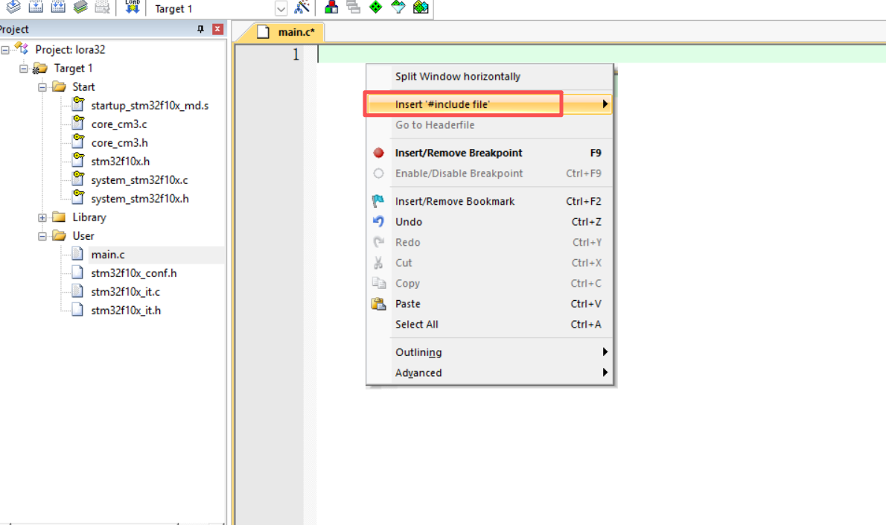The height and width of the screenshot is (525, 886).
Task: Click the LOAD download-to-flash icon
Action: [133, 7]
